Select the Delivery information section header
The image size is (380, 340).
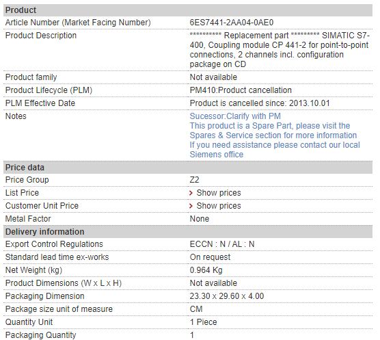click(188, 232)
